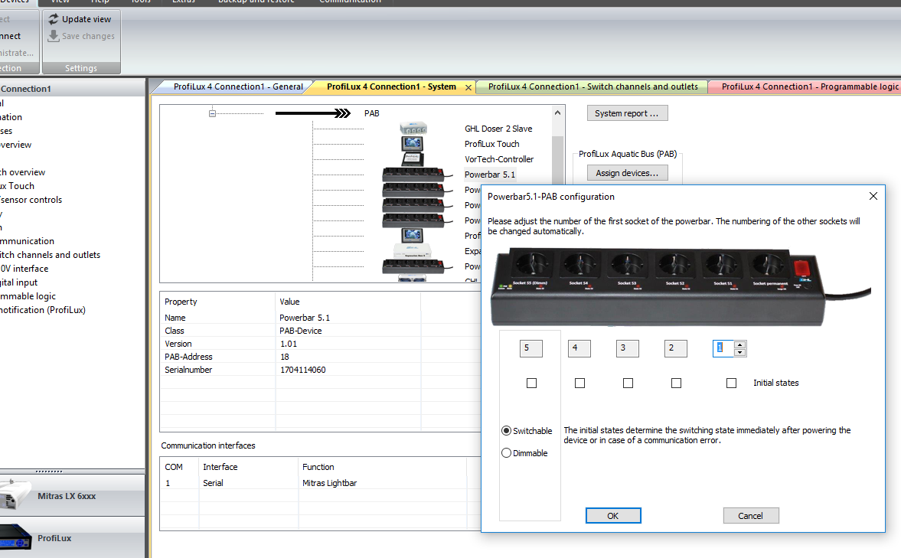Select the Communication sidebar entry

pos(27,241)
